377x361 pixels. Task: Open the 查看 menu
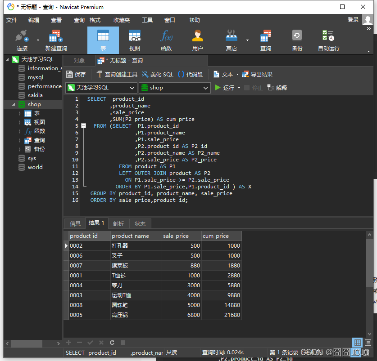point(56,20)
